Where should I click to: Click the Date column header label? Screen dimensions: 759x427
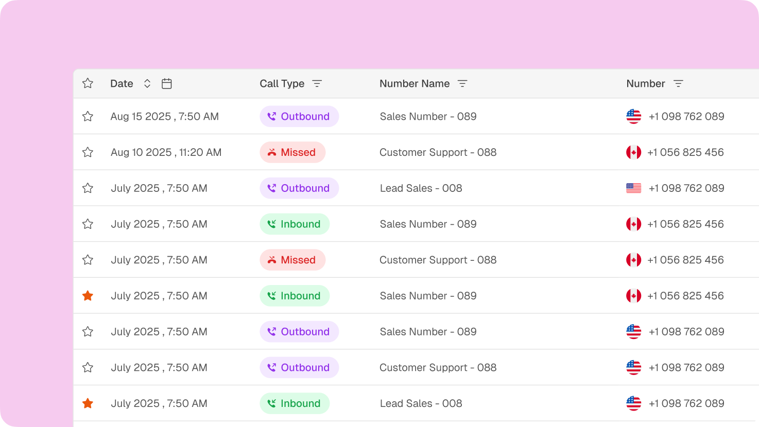(x=122, y=83)
